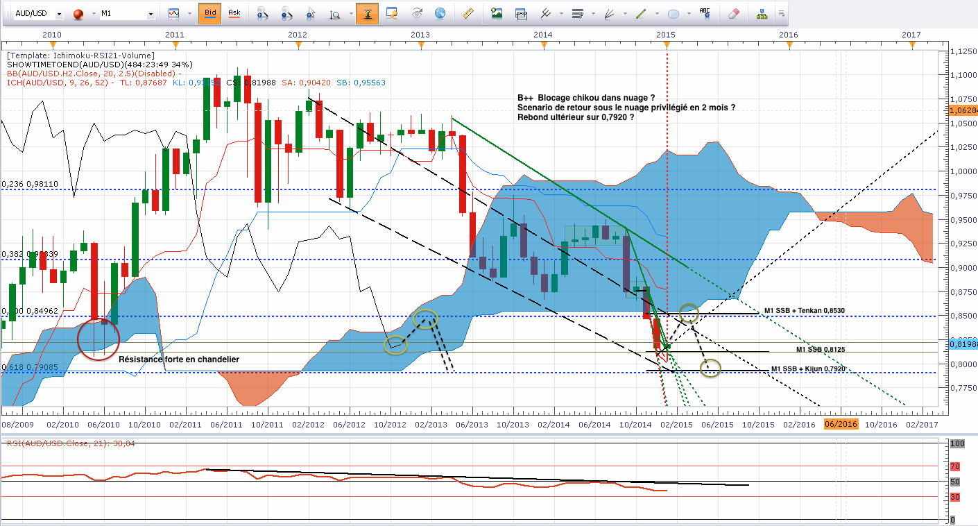Click the RSI 70 level label

pyautogui.click(x=954, y=466)
